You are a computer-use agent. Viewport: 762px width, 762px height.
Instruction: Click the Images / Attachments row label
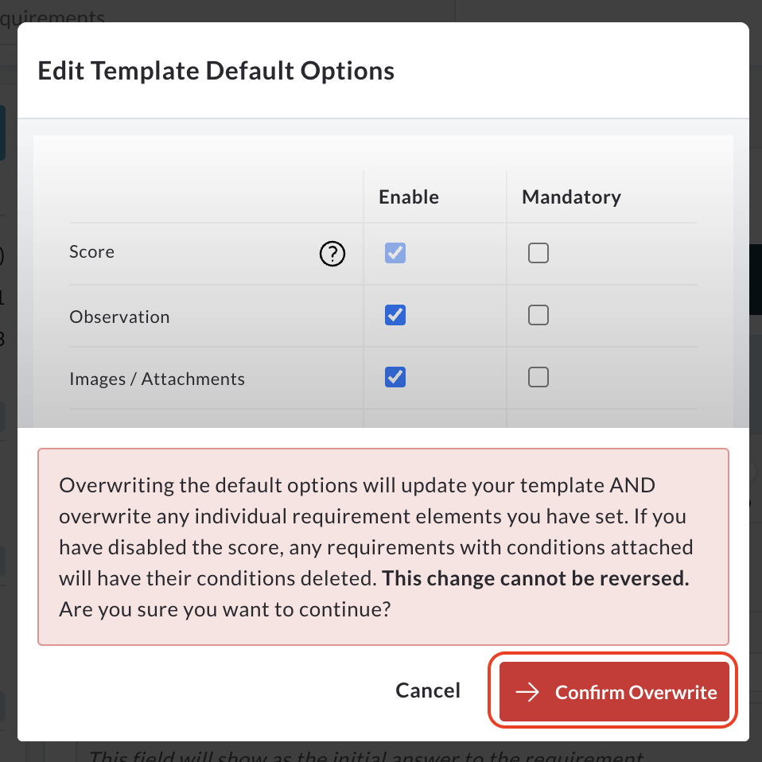click(157, 379)
